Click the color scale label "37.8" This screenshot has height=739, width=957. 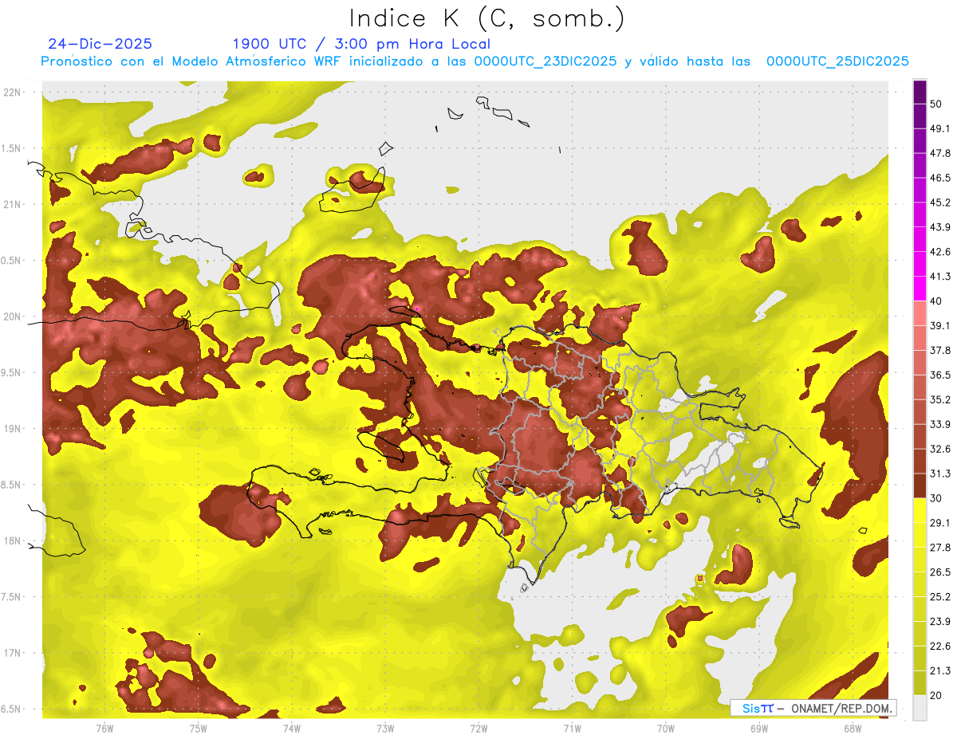point(940,351)
